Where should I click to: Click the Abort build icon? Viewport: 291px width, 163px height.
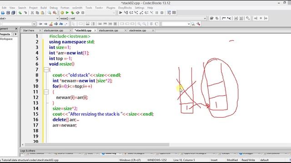(83, 13)
